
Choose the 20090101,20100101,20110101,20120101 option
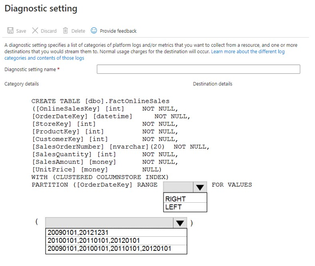(116, 249)
